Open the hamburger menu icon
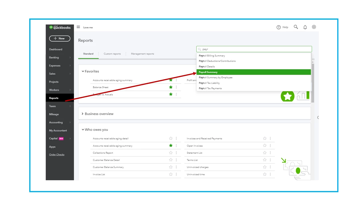The image size is (364, 205). [x=78, y=27]
